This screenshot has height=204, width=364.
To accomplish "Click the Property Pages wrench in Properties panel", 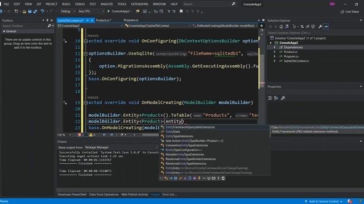I will 283,98.
